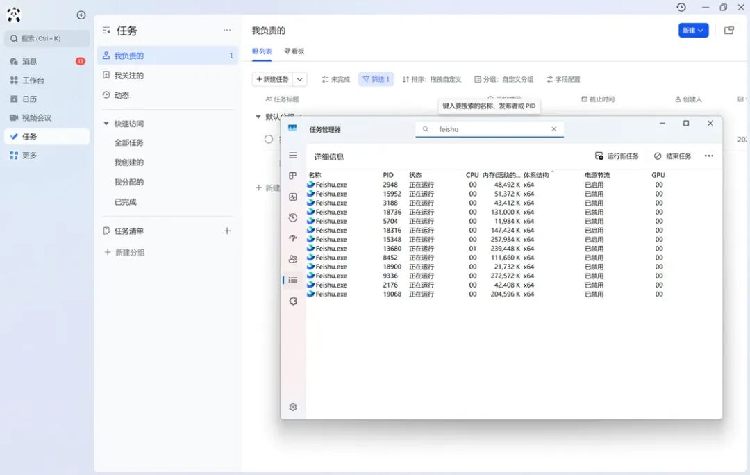750x475 pixels.
Task: Open 视频会议 in Feishu sidebar
Action: 47,117
